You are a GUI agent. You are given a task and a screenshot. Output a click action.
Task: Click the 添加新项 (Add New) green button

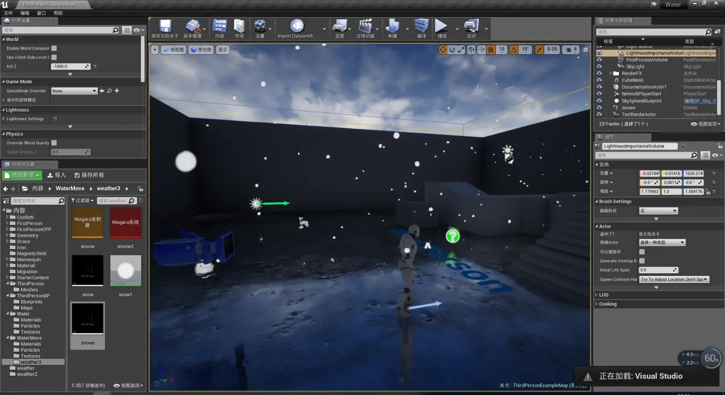22,175
